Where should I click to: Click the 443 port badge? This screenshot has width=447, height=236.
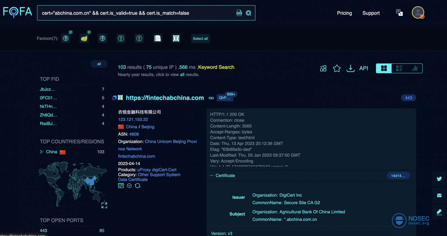tap(408, 98)
